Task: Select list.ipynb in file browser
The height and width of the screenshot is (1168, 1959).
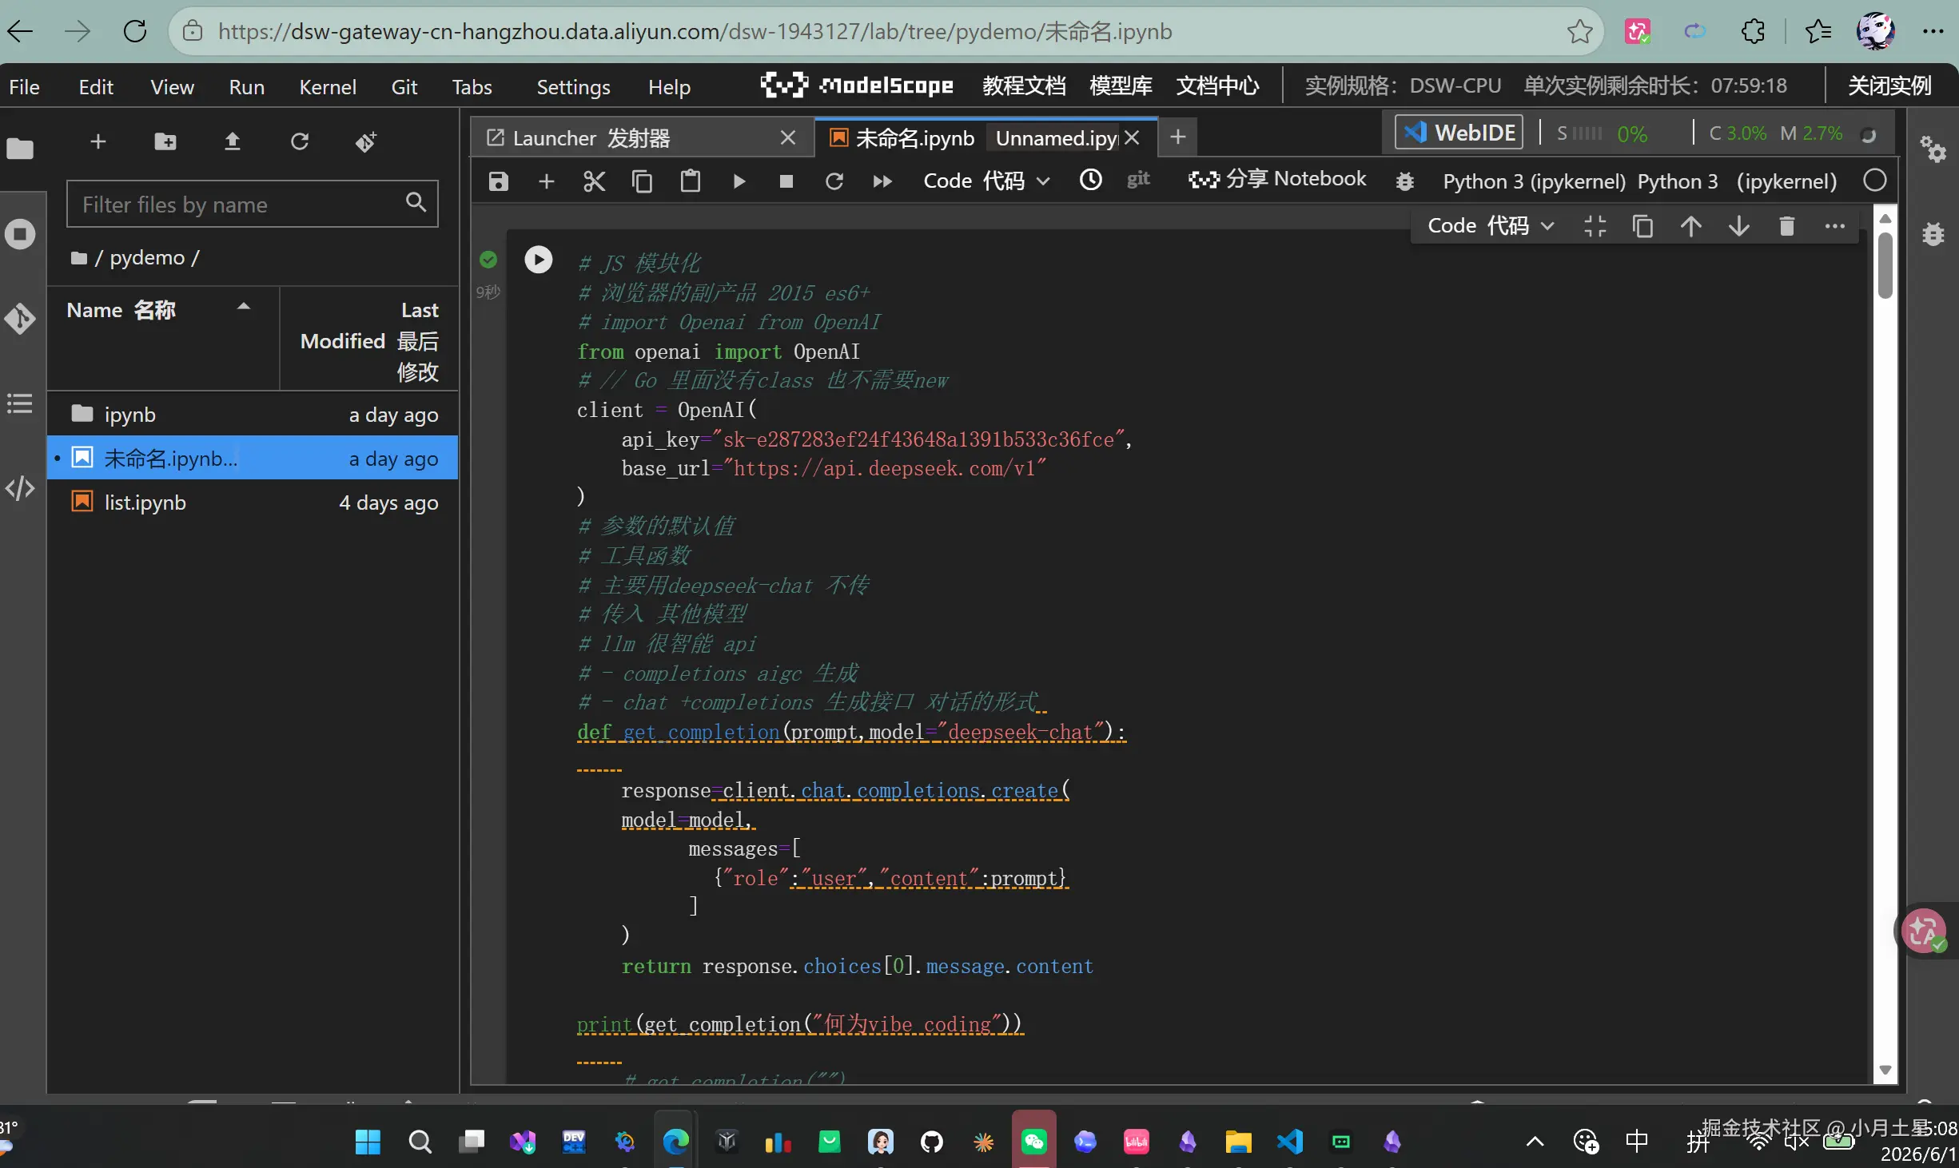Action: pyautogui.click(x=253, y=502)
